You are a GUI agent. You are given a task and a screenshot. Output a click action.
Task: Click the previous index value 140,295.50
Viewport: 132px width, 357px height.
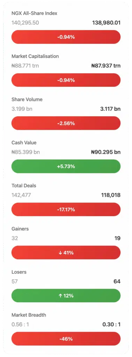click(25, 23)
